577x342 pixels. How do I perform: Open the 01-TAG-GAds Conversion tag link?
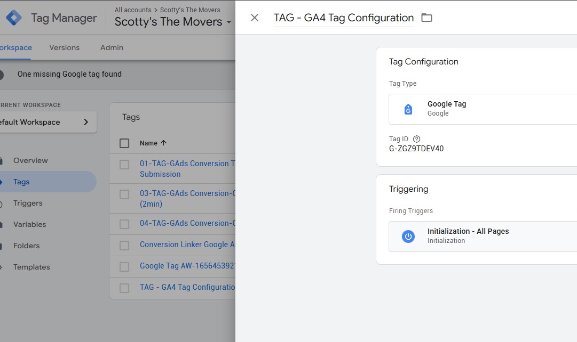pyautogui.click(x=187, y=169)
